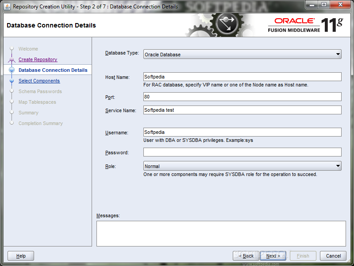Click the gear arrow graphic in header
This screenshot has width=354, height=266.
(x=227, y=24)
